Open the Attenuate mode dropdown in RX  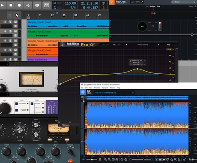pos(149,160)
